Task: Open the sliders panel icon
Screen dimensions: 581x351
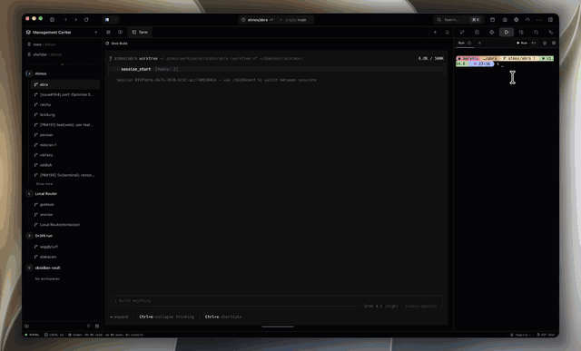Action: pyautogui.click(x=521, y=33)
